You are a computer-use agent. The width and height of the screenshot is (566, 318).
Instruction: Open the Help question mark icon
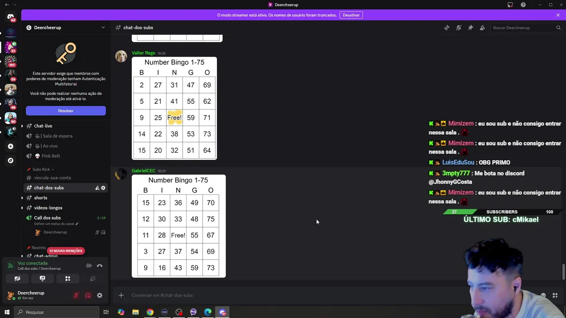point(523,5)
